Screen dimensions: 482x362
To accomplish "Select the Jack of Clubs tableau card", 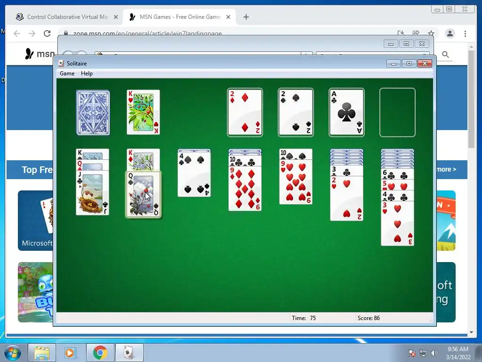I will [93, 193].
